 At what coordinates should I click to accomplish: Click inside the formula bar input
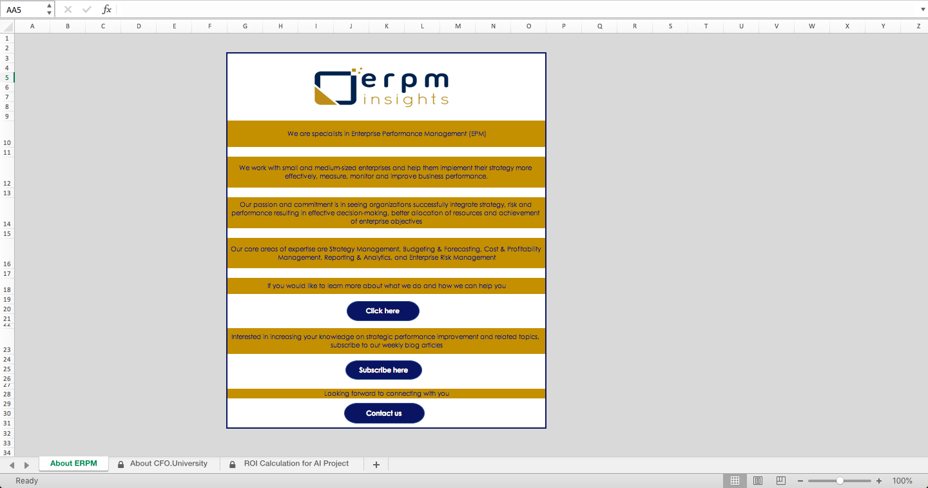[x=516, y=10]
